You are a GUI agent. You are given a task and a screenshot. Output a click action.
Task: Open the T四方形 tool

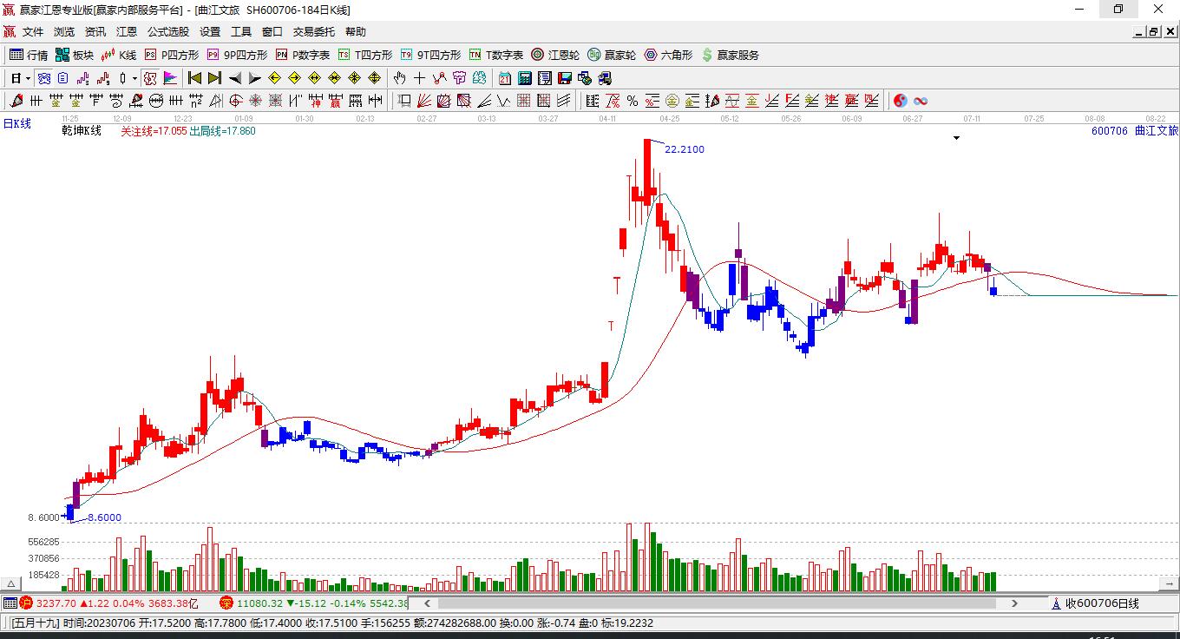pos(365,55)
